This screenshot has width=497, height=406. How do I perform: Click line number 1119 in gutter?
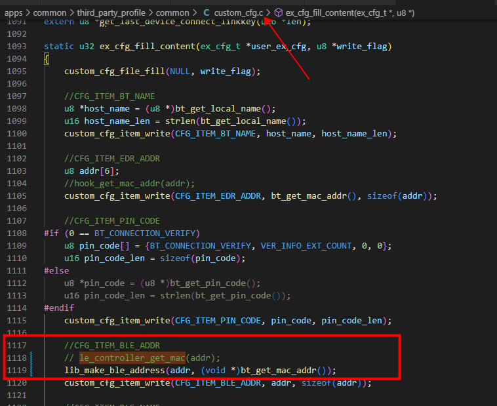coord(16,370)
